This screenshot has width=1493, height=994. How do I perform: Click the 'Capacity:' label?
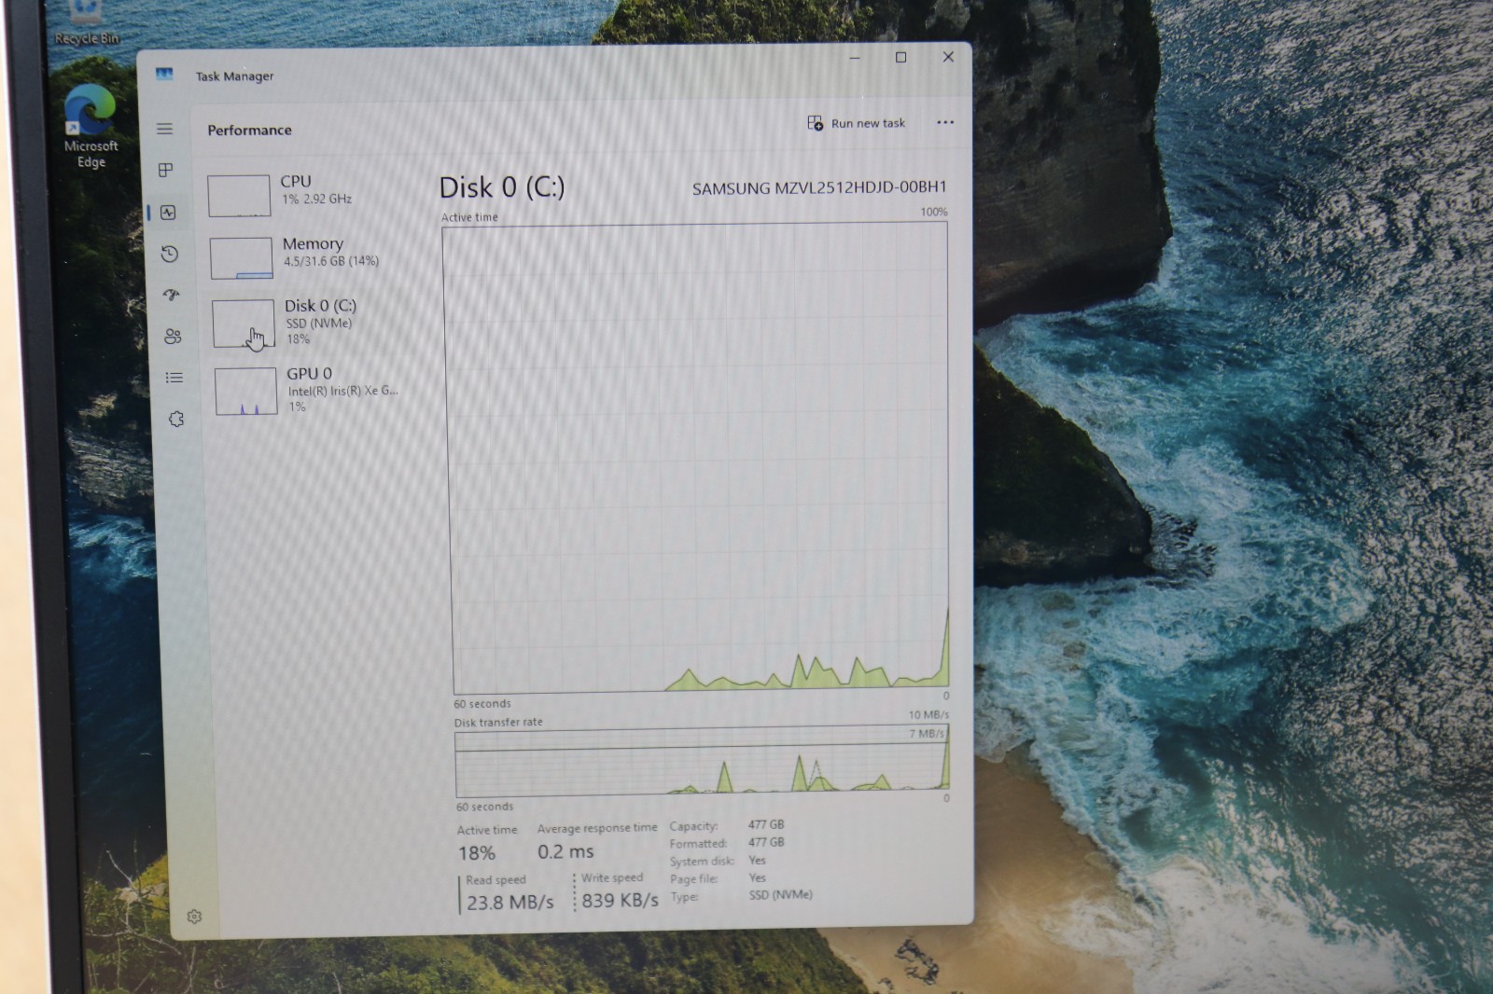[693, 826]
